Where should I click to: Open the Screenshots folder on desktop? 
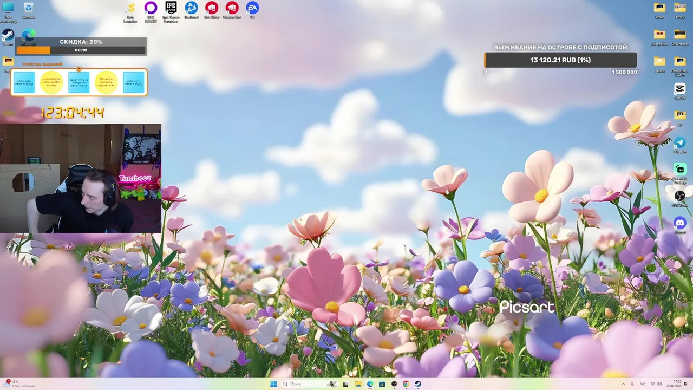click(680, 37)
